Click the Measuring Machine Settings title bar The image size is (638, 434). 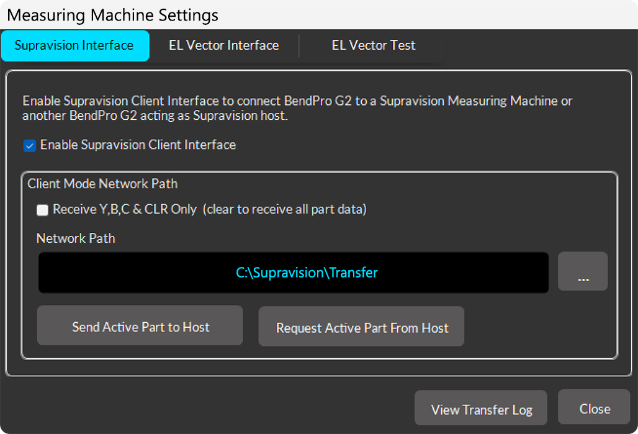(319, 15)
